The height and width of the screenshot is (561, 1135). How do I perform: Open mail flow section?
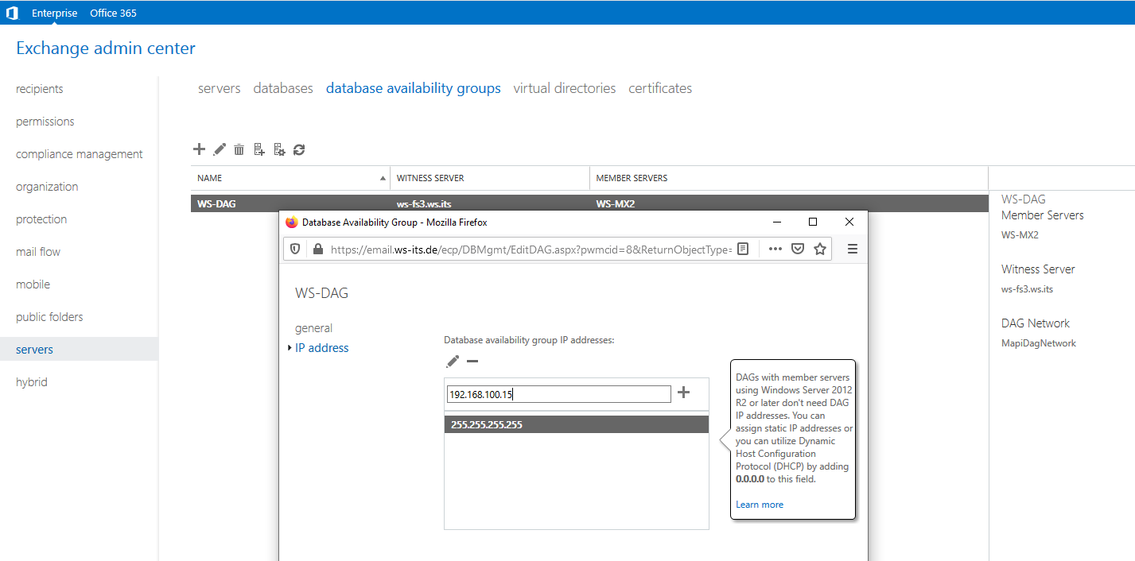click(x=38, y=252)
